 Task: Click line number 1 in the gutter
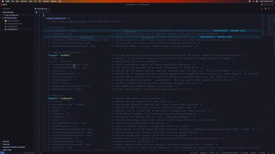[39, 15]
